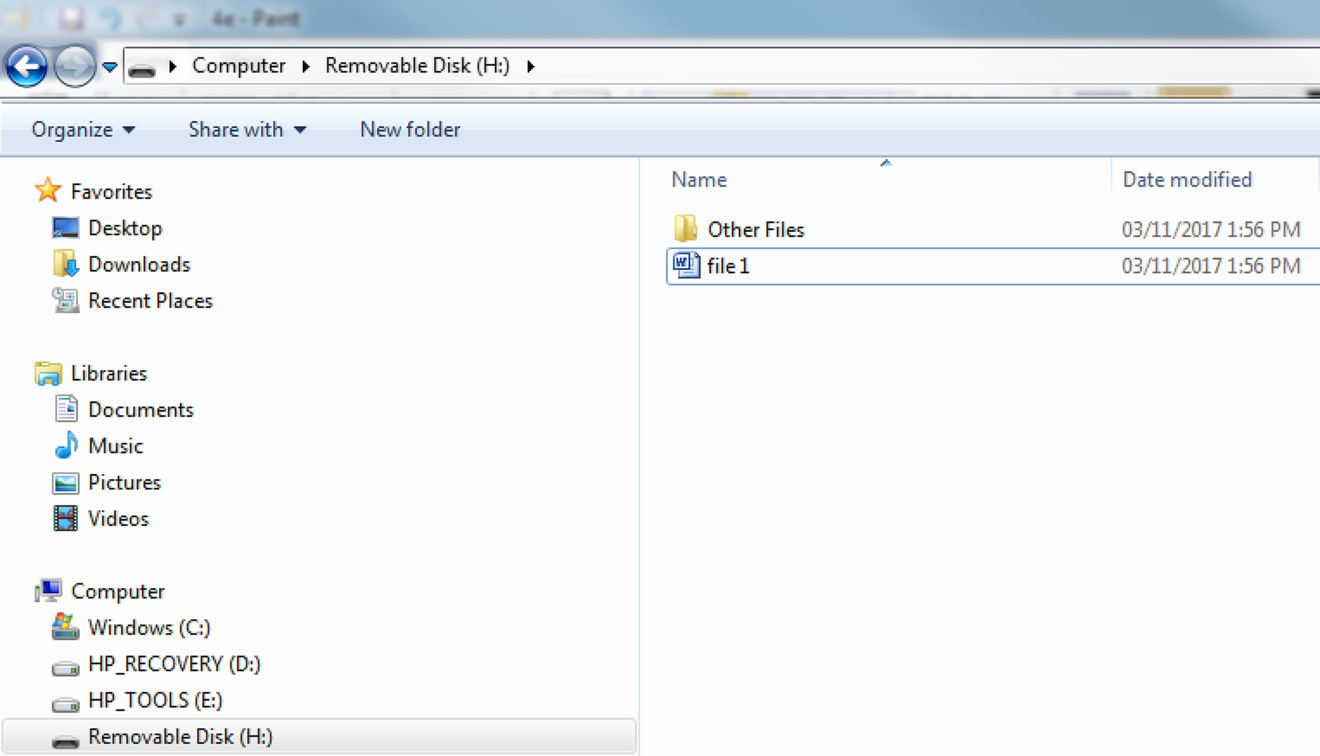Click the Windows (C:) drive icon

point(65,627)
